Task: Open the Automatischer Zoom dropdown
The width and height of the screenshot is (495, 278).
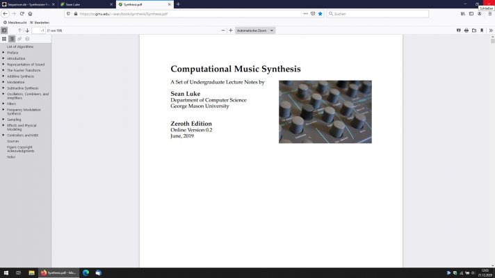Action: point(255,31)
